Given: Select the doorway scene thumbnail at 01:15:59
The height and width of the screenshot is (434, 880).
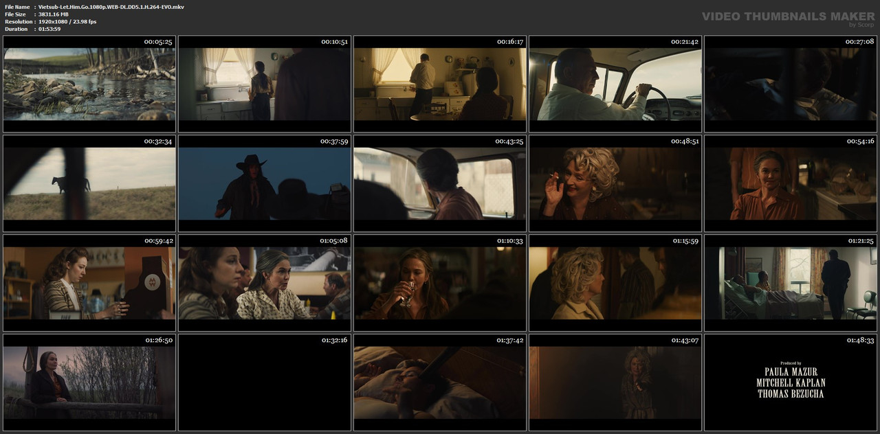Looking at the screenshot, I should pos(615,283).
